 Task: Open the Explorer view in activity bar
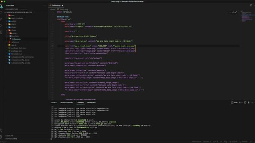point(1,6)
